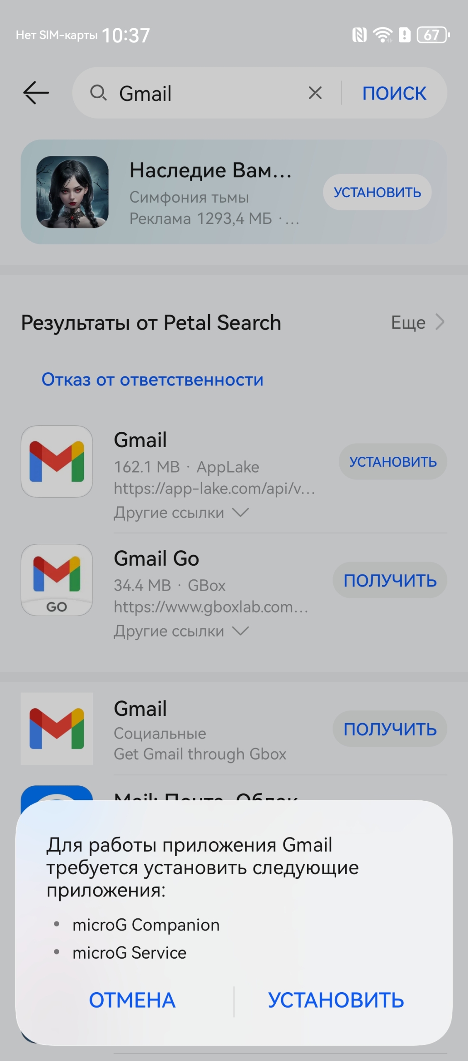Image resolution: width=468 pixels, height=1061 pixels.
Task: Tap the Gmail AppLake app icon
Action: (x=57, y=461)
